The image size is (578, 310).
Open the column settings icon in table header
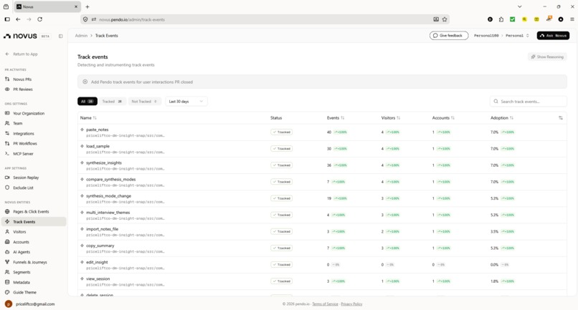(x=561, y=118)
